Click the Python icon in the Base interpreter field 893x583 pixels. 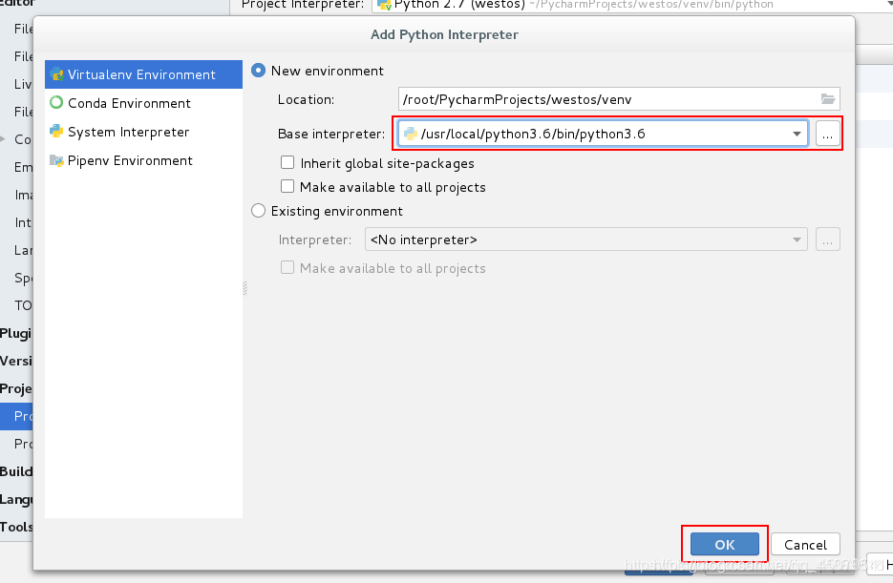click(411, 134)
